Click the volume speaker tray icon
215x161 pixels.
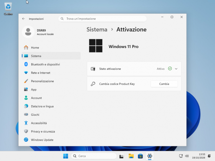pyautogui.click(x=187, y=156)
